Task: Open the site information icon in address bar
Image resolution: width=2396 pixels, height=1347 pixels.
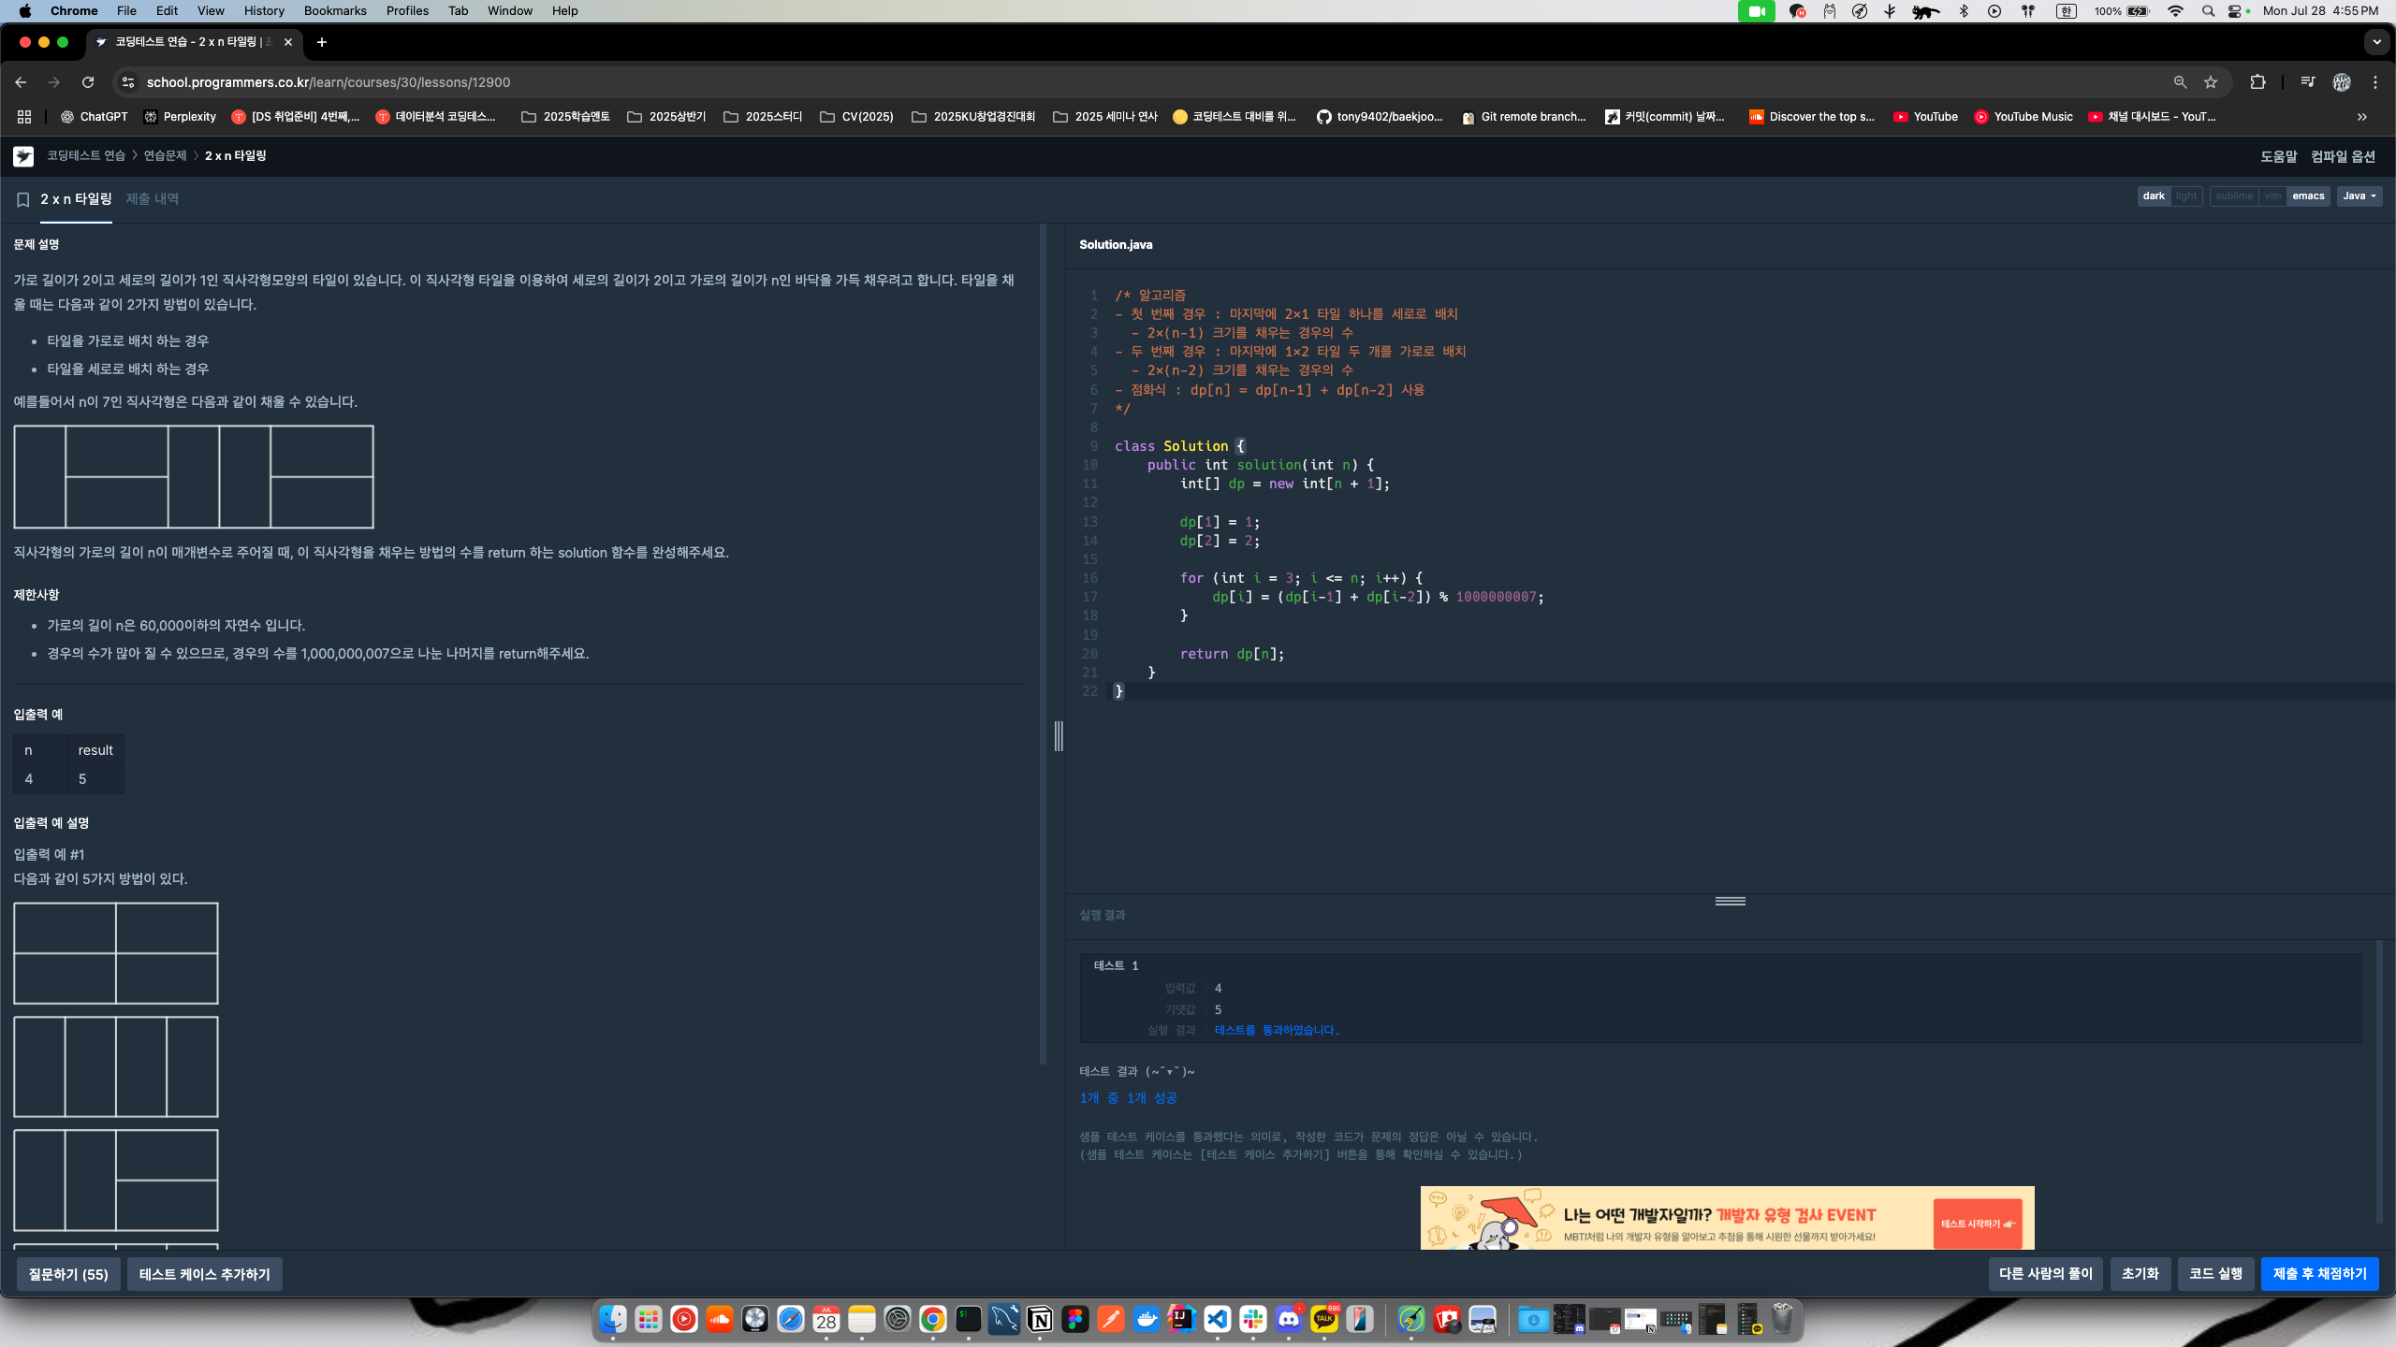Action: [x=128, y=82]
